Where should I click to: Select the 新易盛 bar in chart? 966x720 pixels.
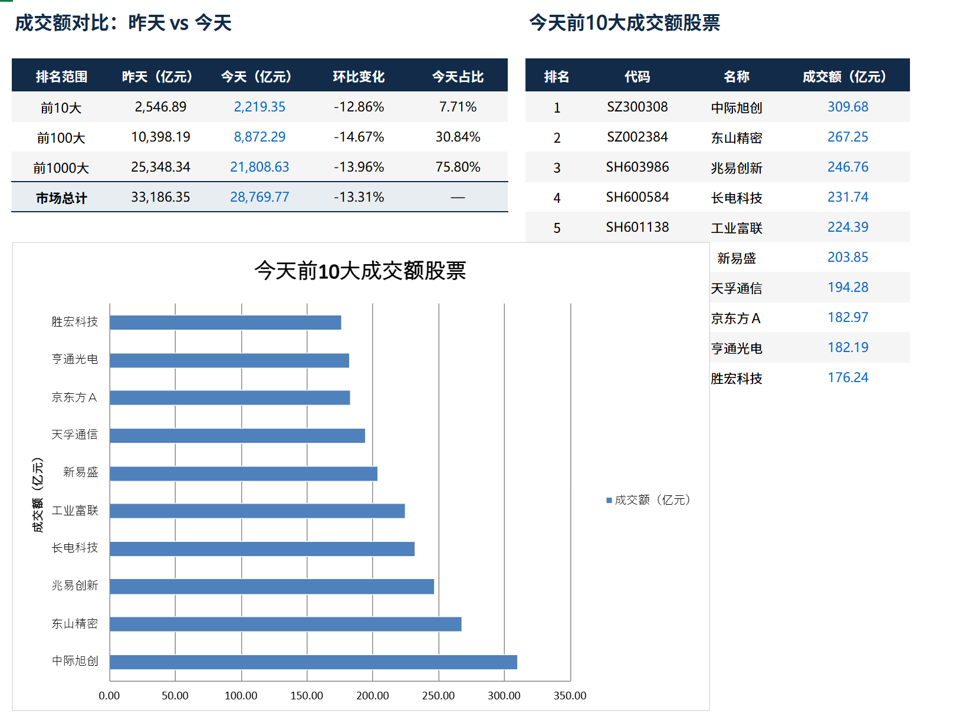(x=244, y=474)
